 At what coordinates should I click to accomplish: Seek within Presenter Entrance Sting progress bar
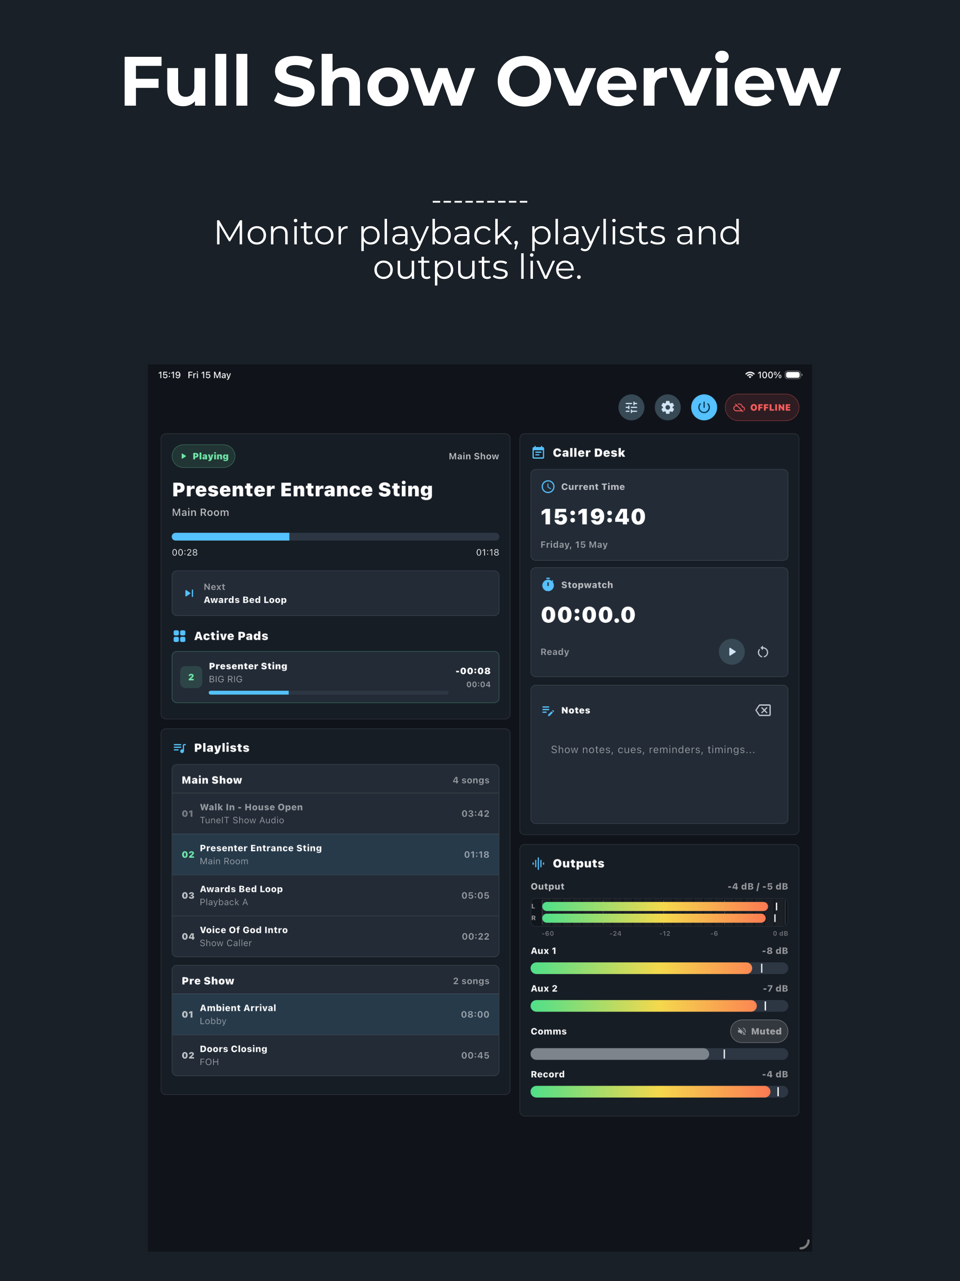[335, 537]
